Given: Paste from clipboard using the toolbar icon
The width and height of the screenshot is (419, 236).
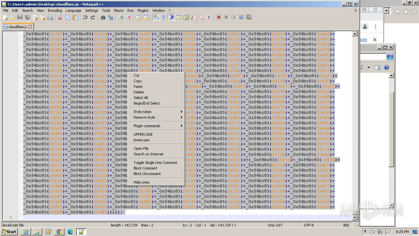Looking at the screenshot, I should tap(75, 17).
